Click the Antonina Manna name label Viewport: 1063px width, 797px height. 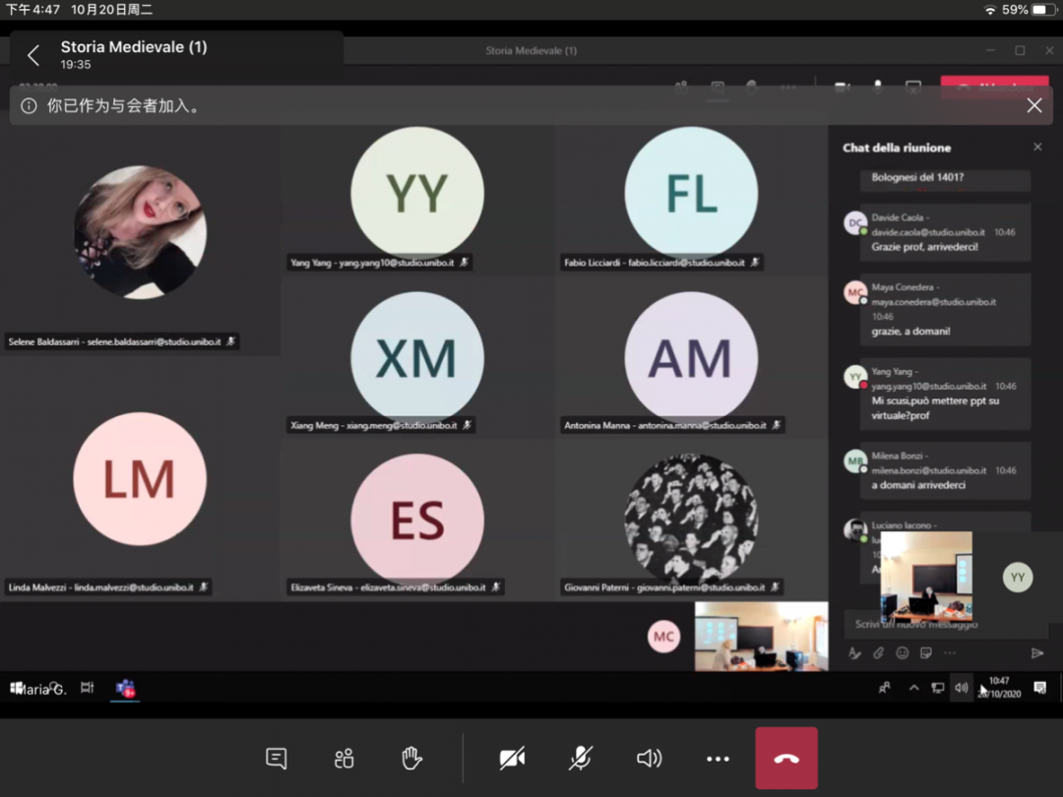tap(672, 426)
